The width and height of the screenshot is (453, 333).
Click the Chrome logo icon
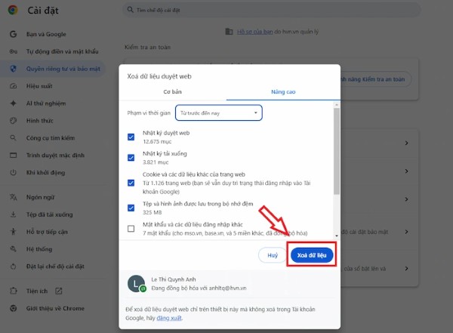tap(13, 13)
